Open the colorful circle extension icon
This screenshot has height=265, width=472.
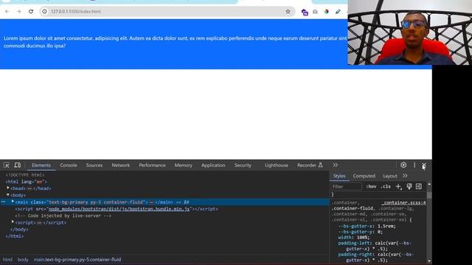[326, 12]
